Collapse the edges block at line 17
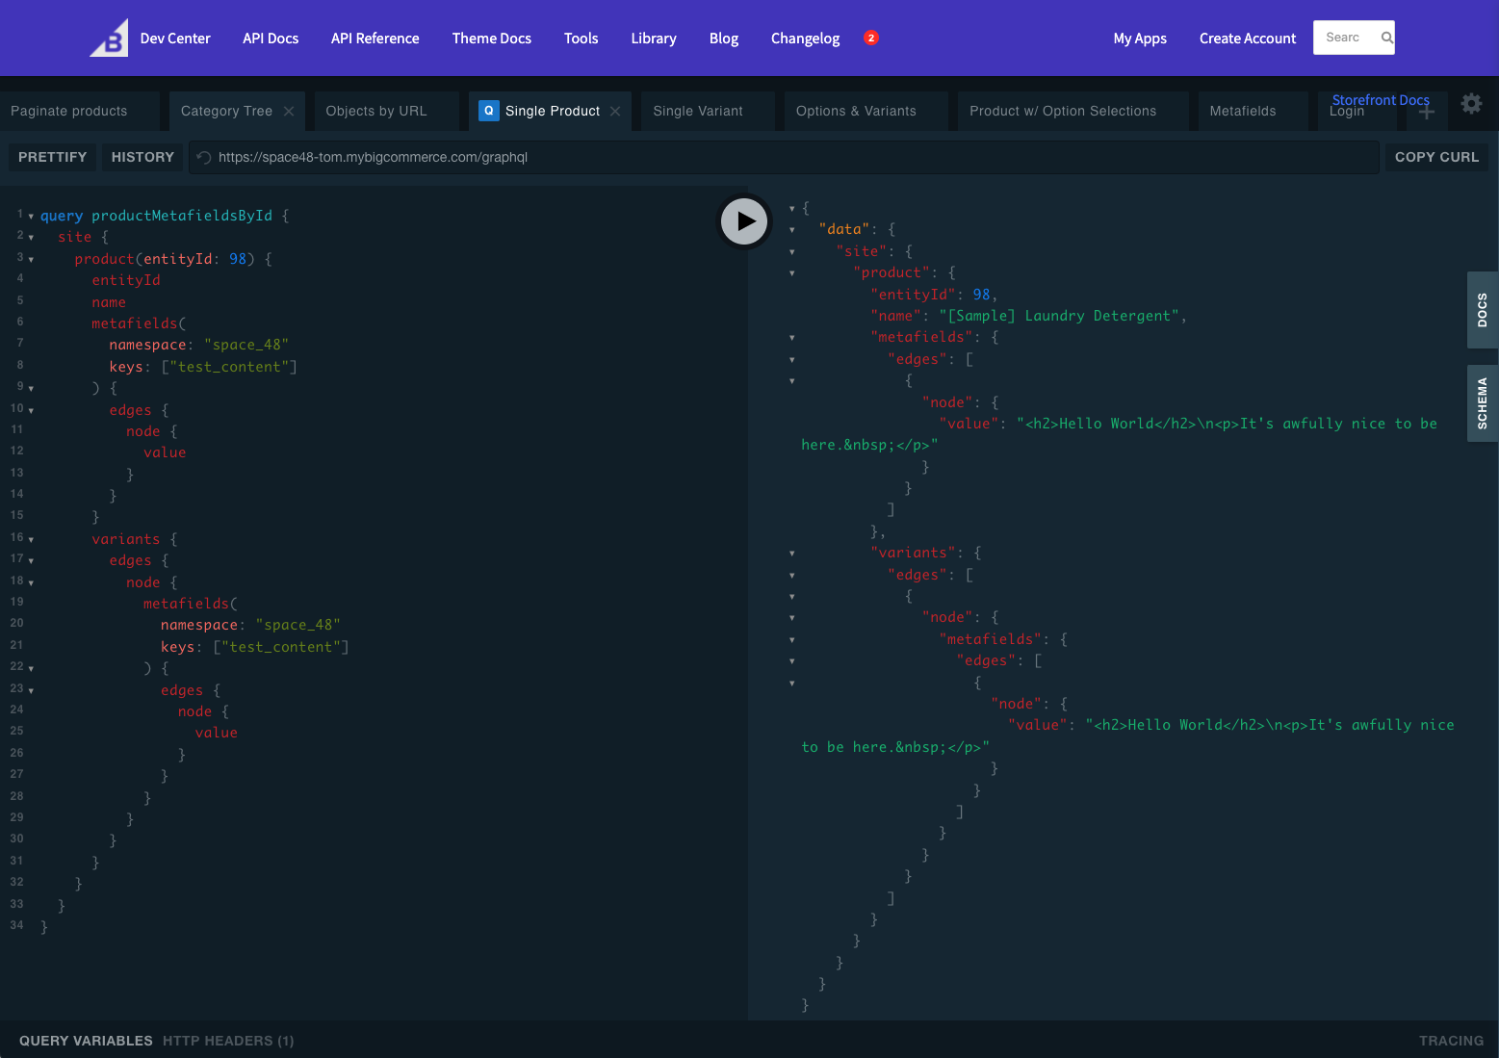1499x1058 pixels. (x=31, y=561)
